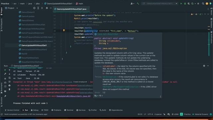Screen dimensions: 213x120
Task: Open editor tabs more options
Action: (x=208, y=9)
